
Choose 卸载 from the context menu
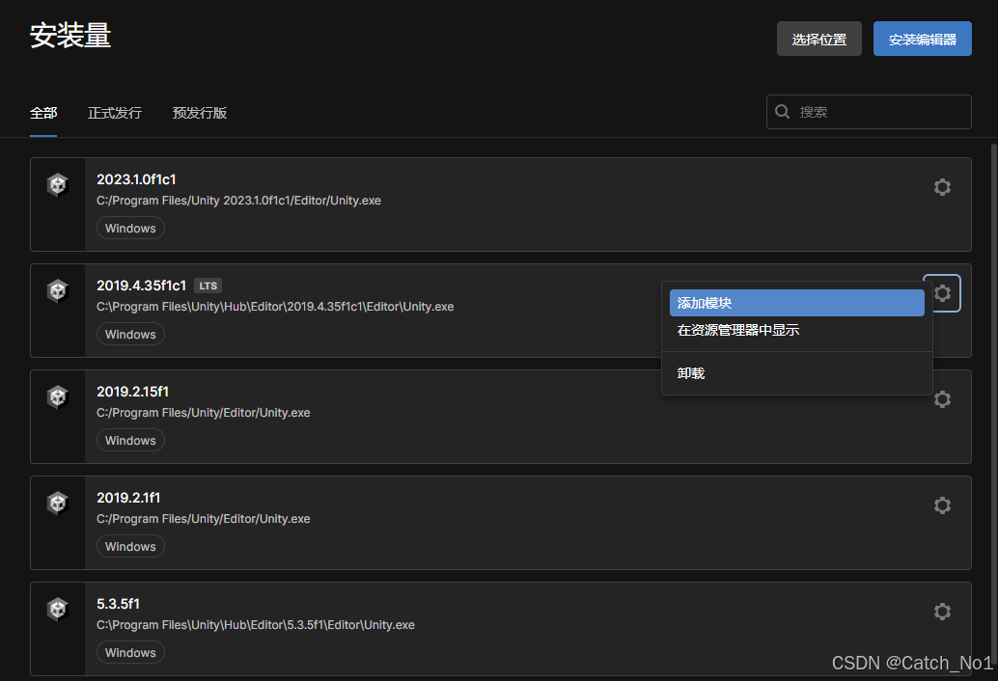click(x=797, y=373)
